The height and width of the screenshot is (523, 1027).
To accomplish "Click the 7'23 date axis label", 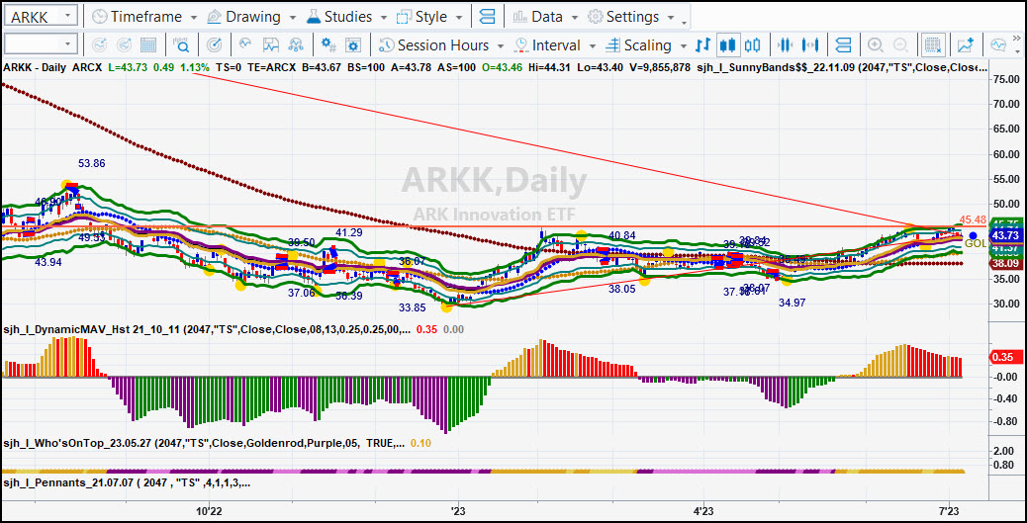I will 949,510.
